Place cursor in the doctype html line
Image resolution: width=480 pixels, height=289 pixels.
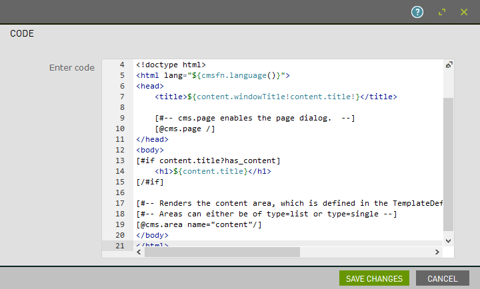click(x=175, y=65)
